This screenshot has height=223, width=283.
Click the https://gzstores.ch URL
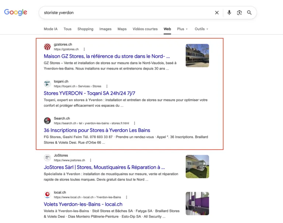click(66, 49)
